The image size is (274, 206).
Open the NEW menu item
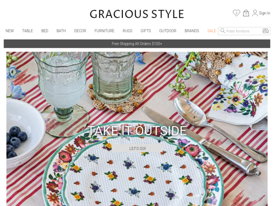pos(10,31)
